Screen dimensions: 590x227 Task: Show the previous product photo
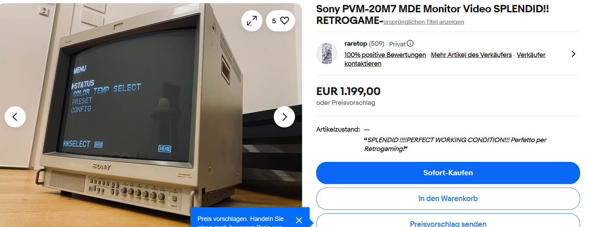(15, 117)
